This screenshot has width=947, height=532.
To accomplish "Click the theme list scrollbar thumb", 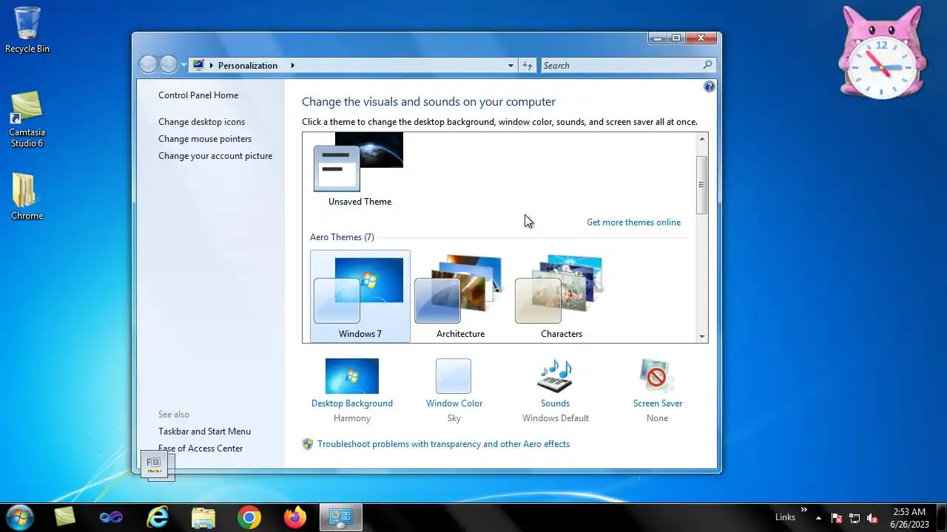I will 702,185.
